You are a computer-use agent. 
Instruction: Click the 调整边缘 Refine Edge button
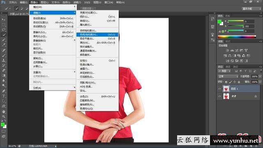click(87, 8)
